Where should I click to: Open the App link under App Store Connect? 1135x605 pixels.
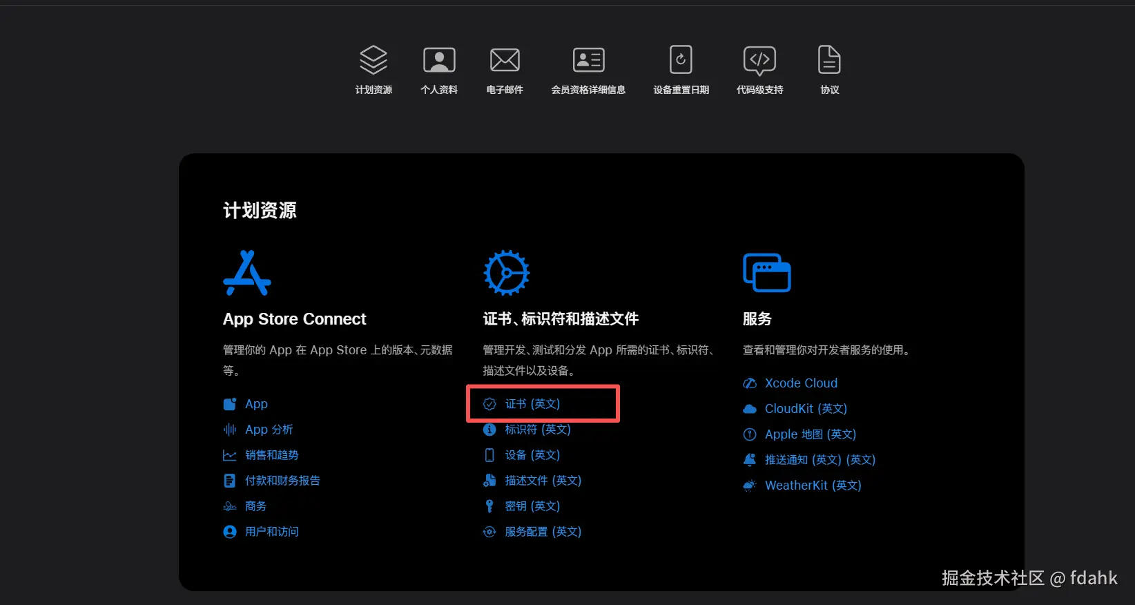(x=256, y=404)
